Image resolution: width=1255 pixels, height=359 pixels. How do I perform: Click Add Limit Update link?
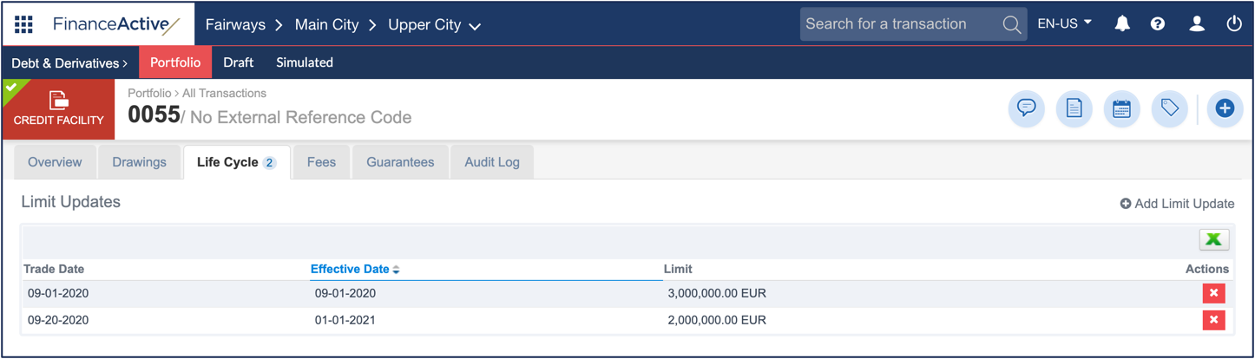pyautogui.click(x=1177, y=204)
